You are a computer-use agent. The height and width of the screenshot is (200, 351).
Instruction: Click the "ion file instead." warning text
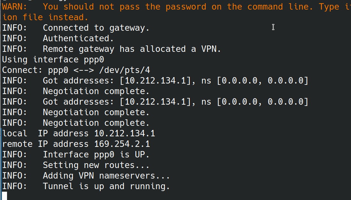45,17
